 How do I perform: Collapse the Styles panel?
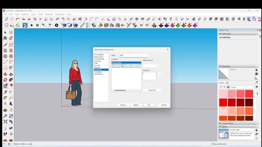point(220,127)
